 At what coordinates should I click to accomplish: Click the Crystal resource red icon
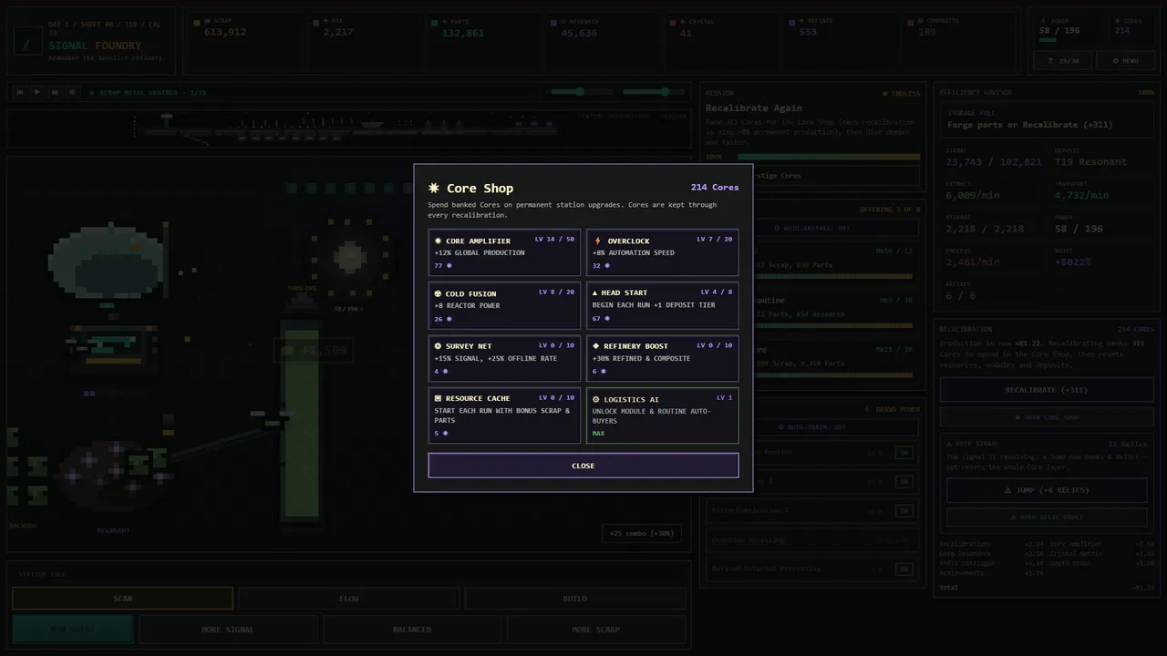673,22
